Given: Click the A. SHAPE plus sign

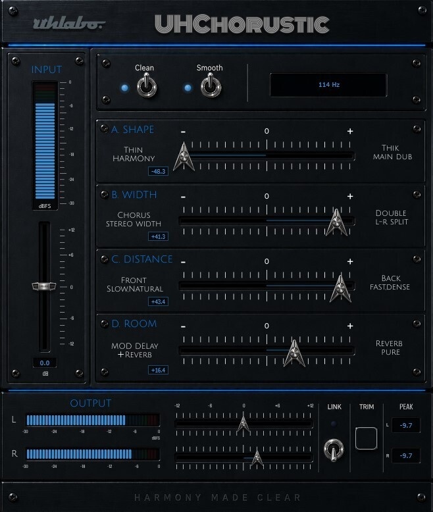Looking at the screenshot, I should point(350,131).
